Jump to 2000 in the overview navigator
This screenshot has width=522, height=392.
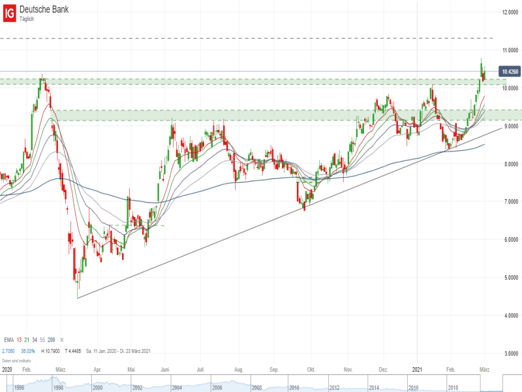pyautogui.click(x=97, y=388)
